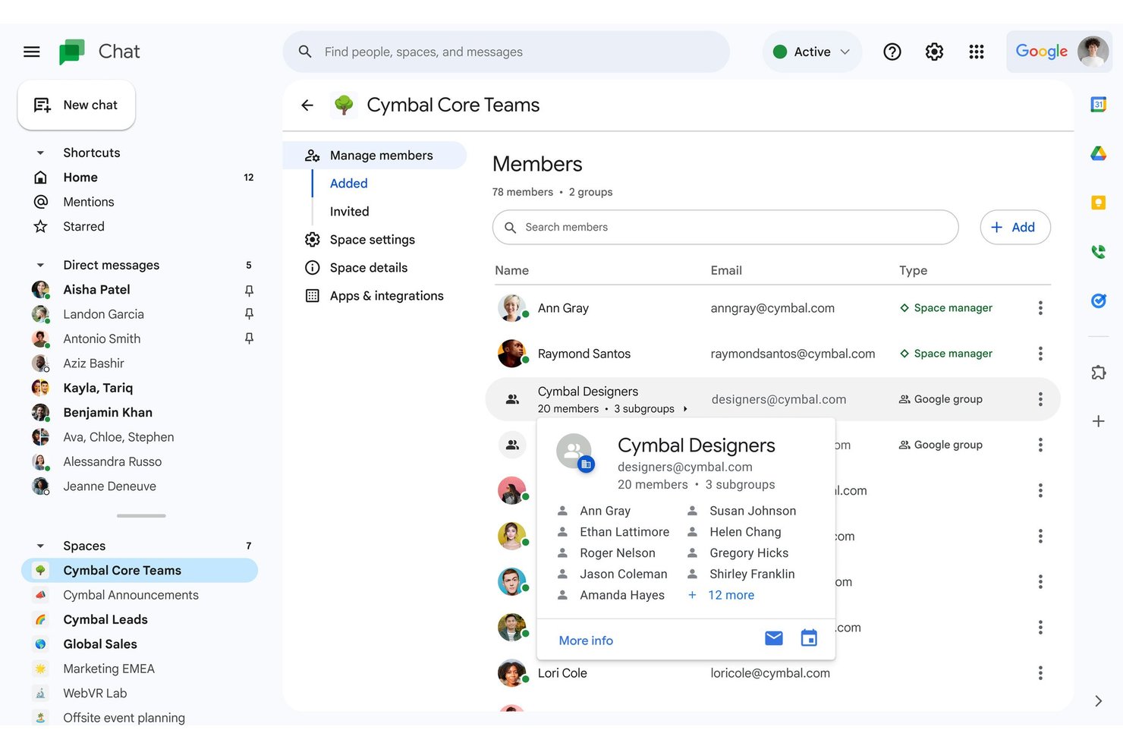Open Settings gear in top bar
This screenshot has width=1123, height=749.
(934, 52)
